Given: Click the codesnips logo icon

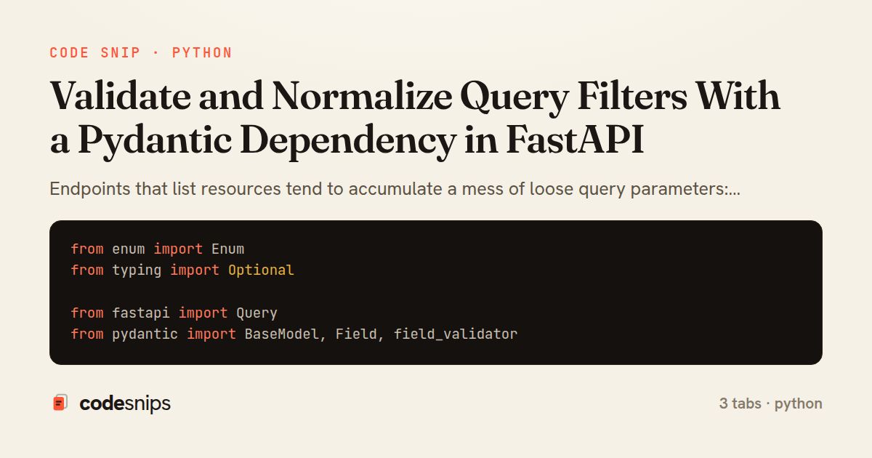Looking at the screenshot, I should 60,403.
